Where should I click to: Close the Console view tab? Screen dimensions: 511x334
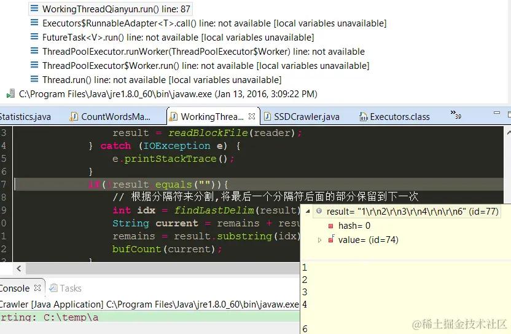(37, 288)
